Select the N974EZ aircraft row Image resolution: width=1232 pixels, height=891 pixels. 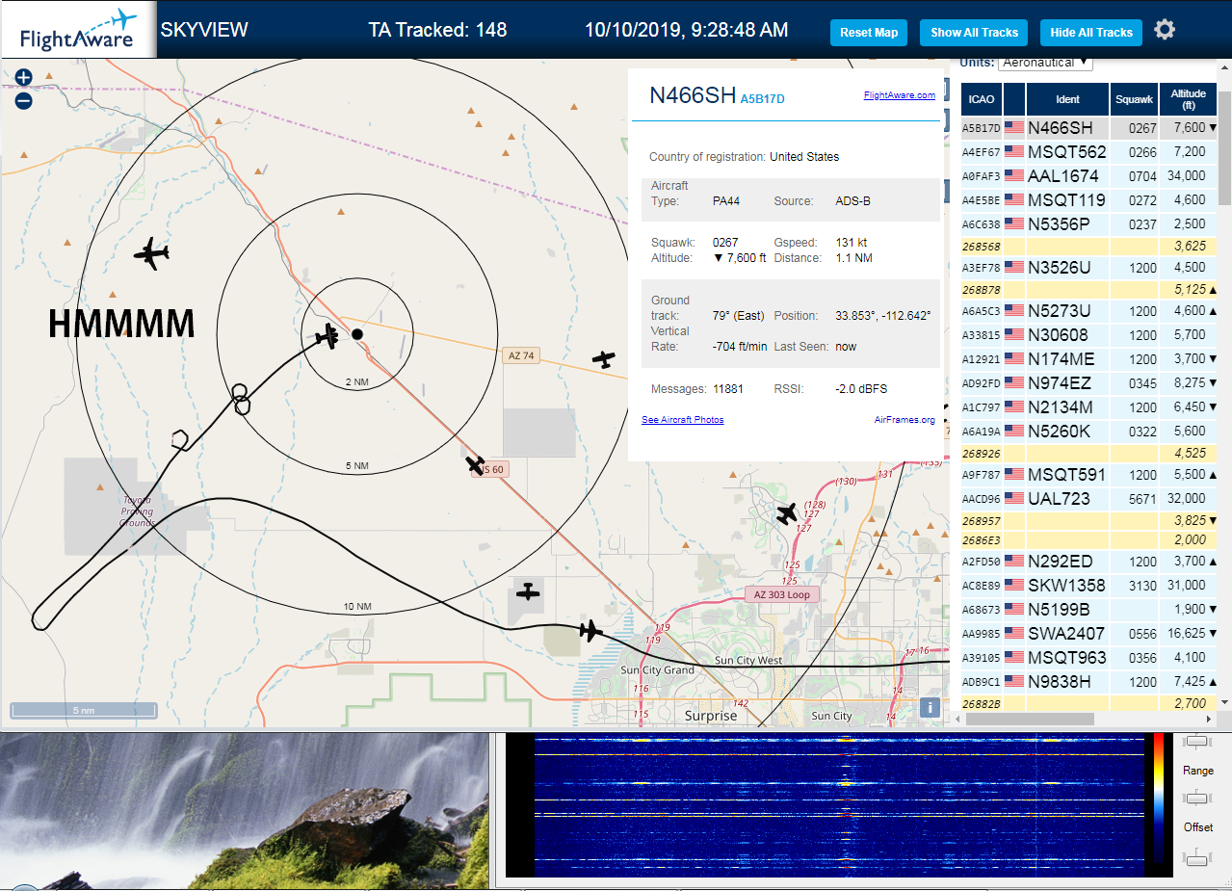coord(1088,382)
